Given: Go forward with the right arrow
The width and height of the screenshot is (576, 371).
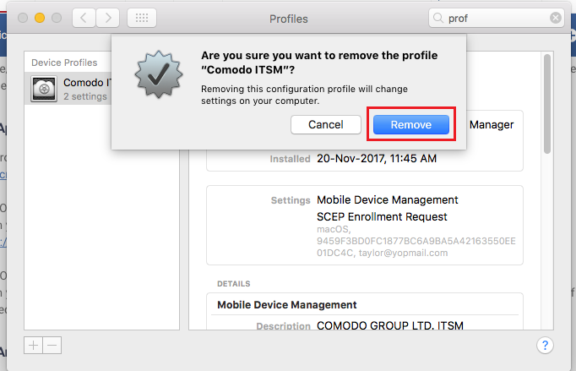Looking at the screenshot, I should 107,18.
